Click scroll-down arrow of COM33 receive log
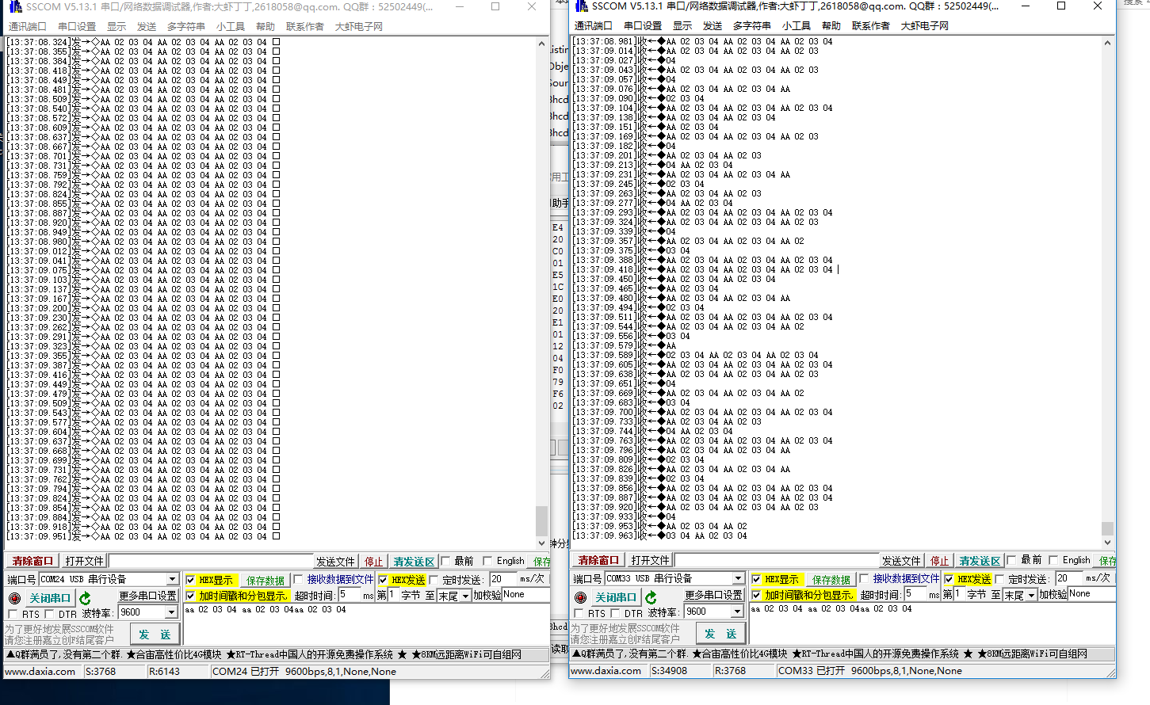The width and height of the screenshot is (1150, 705). [1107, 543]
